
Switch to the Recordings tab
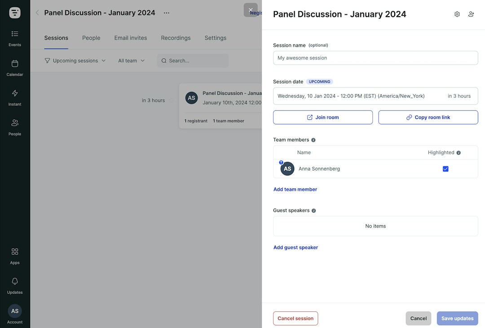[x=176, y=38]
